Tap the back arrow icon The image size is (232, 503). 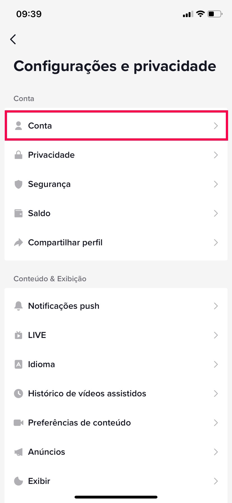tap(13, 39)
